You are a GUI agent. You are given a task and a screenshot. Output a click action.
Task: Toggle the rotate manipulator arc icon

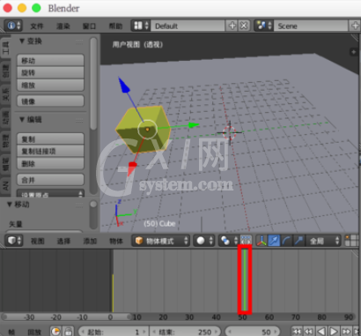286,241
